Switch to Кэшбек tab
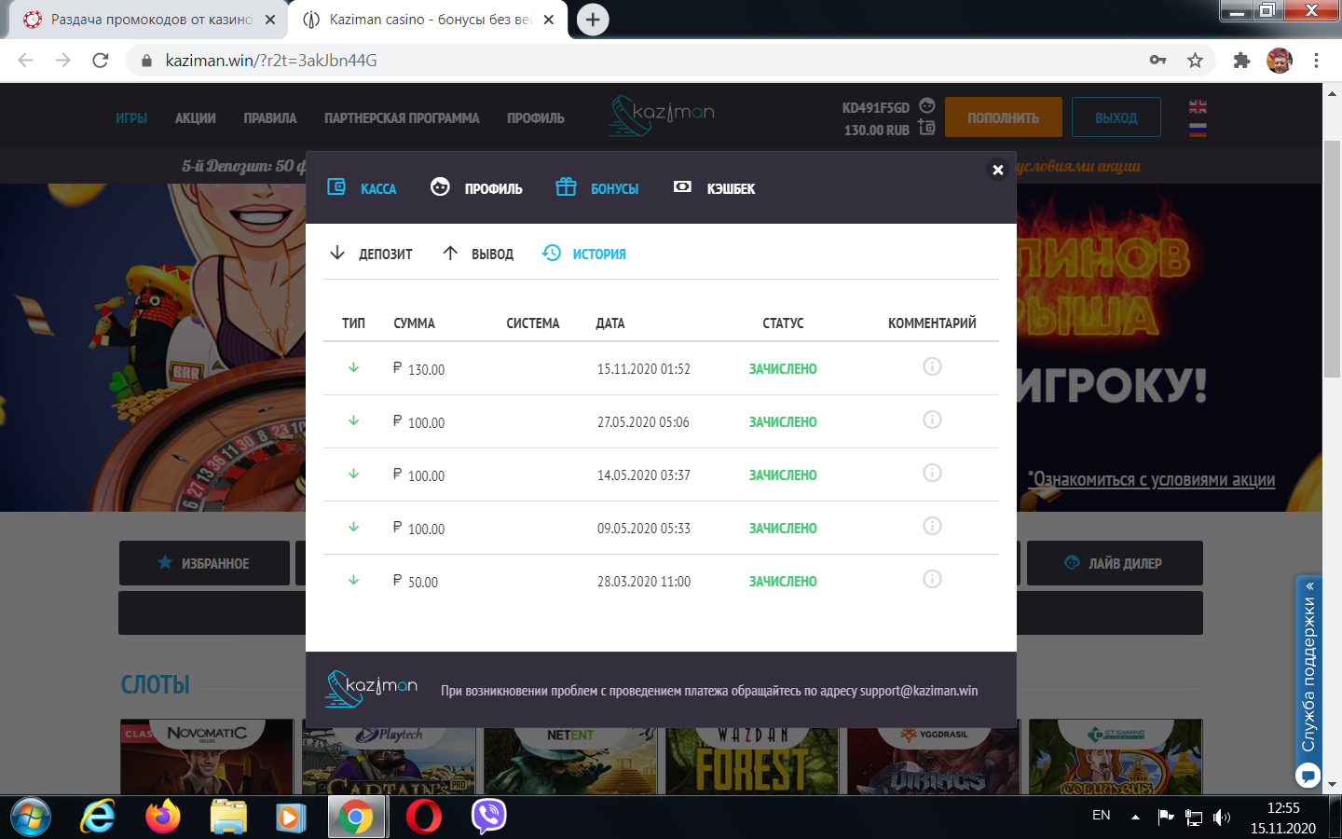Screen dimensions: 1342x839 714,188
